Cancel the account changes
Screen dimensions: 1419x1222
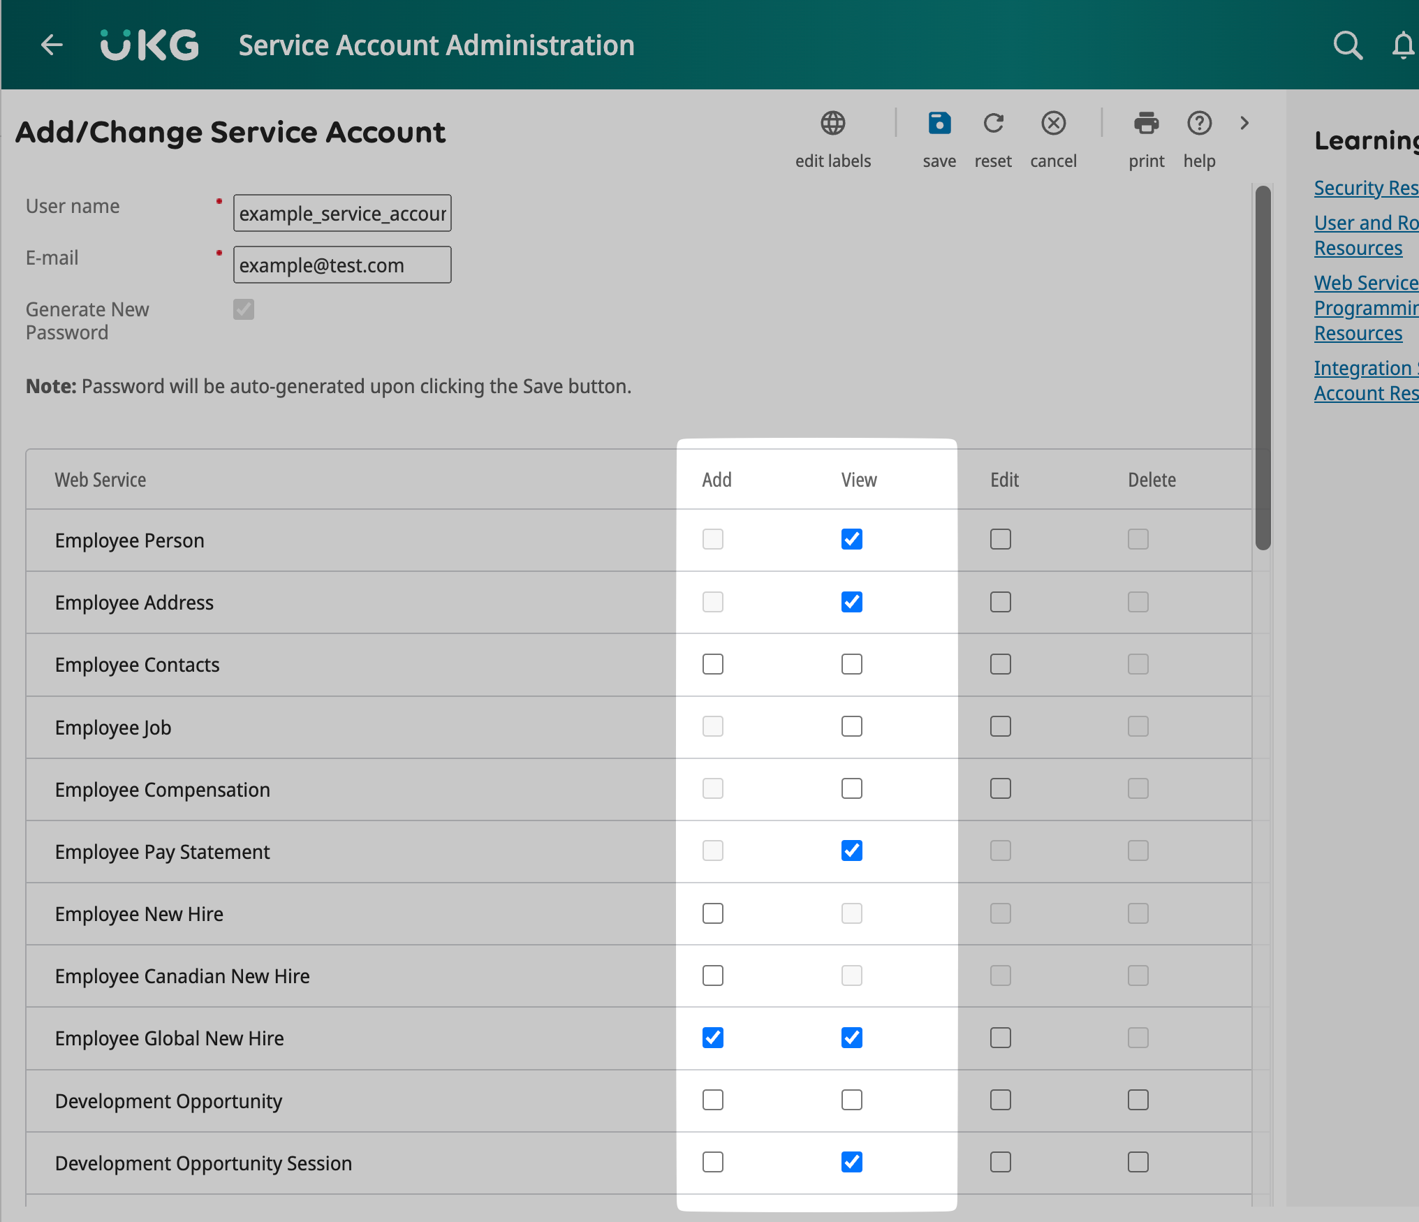click(1053, 124)
